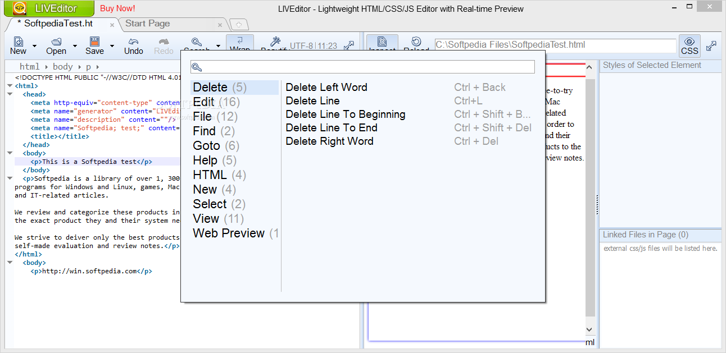Select the Edit (16) command category
This screenshot has width=726, height=353.
coord(235,102)
